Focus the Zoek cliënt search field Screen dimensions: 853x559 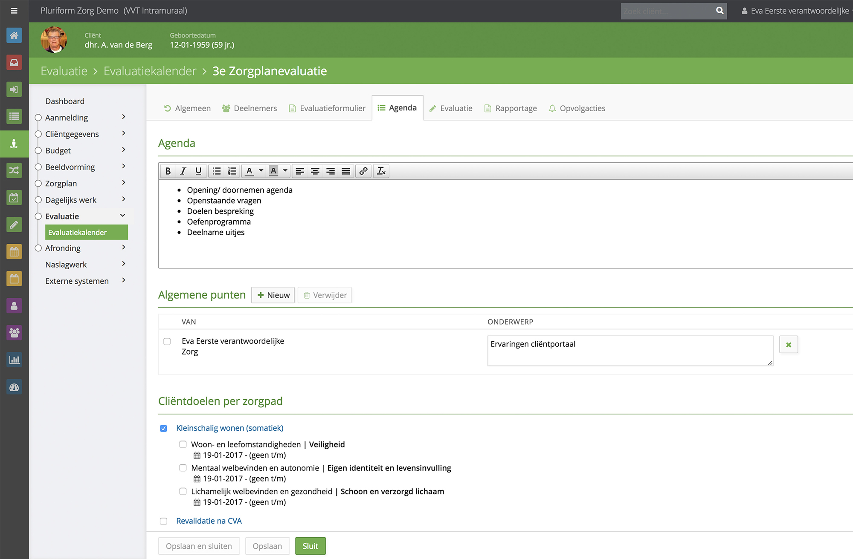[667, 11]
